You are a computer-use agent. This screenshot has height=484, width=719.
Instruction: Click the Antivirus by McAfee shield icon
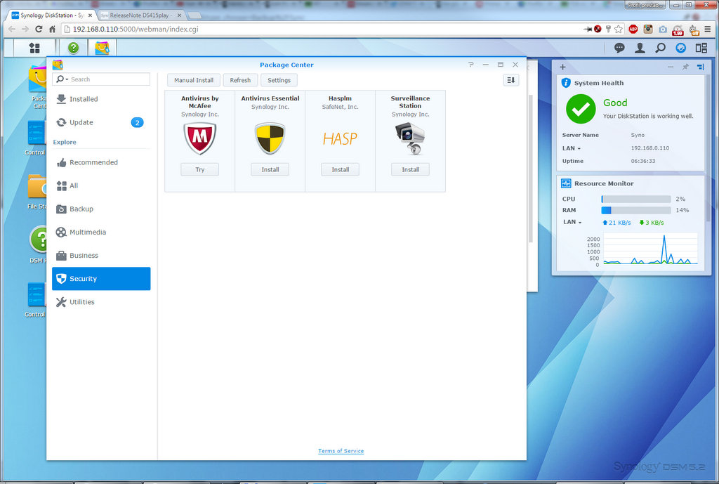pyautogui.click(x=199, y=138)
